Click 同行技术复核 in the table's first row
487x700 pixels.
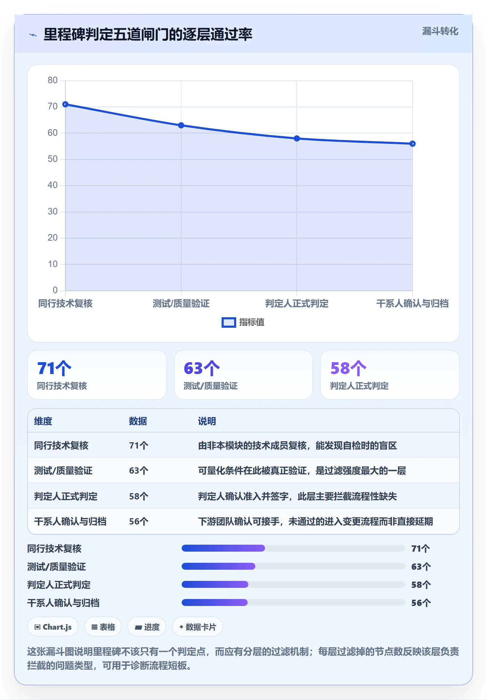(61, 446)
